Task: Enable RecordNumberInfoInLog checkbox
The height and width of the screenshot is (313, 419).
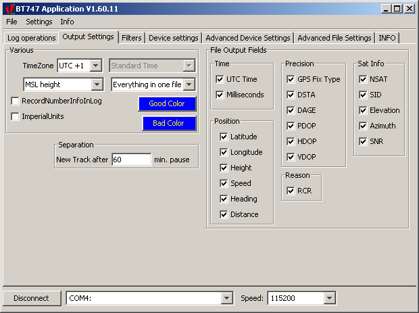Action: pos(16,101)
